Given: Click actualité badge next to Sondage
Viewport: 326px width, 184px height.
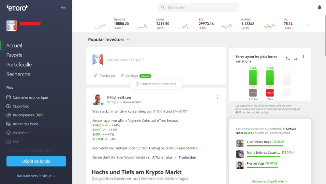Looking at the screenshot, I should 145,76.
